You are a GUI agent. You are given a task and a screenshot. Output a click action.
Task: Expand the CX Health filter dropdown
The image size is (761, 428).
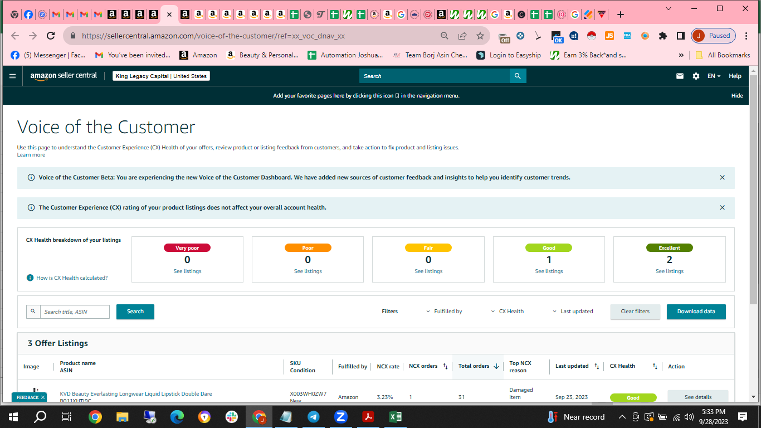tap(508, 312)
